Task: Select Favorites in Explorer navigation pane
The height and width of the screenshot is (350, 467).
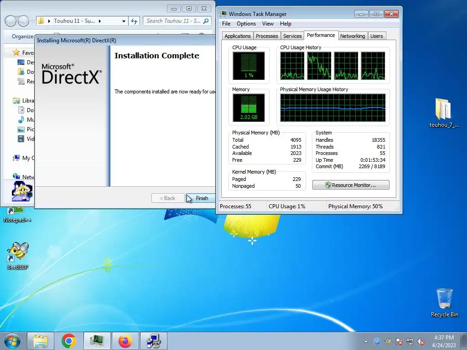Action: (23, 53)
